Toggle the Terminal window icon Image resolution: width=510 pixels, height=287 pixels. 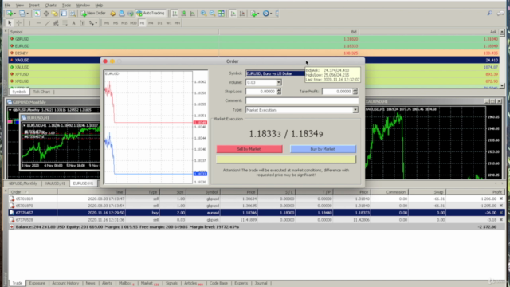coord(64,14)
